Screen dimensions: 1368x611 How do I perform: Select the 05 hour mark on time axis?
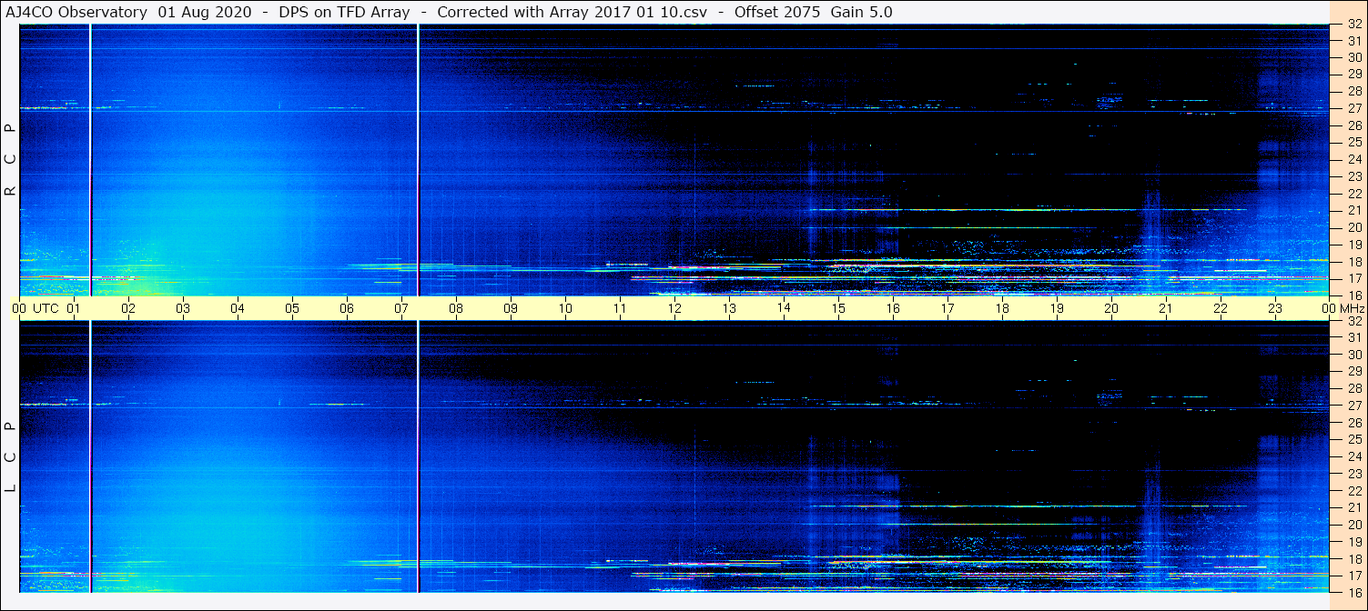tap(292, 308)
